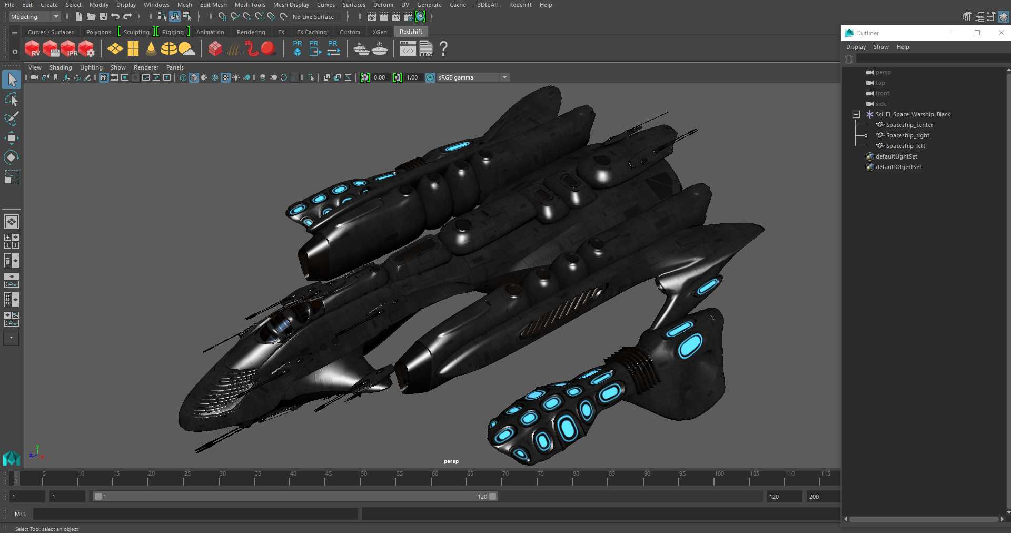Click frame 60 on the time slider
Viewport: 1011px width, 533px height.
tap(435, 479)
